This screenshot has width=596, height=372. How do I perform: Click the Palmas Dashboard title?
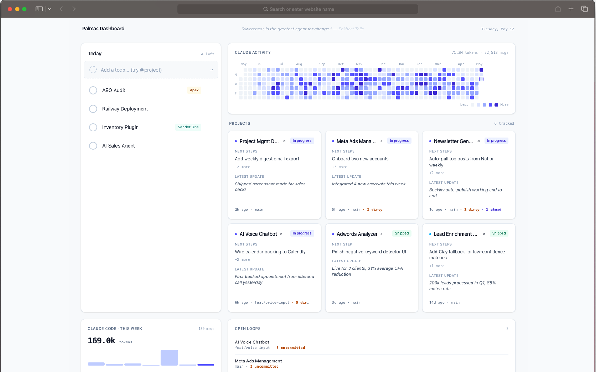(103, 29)
